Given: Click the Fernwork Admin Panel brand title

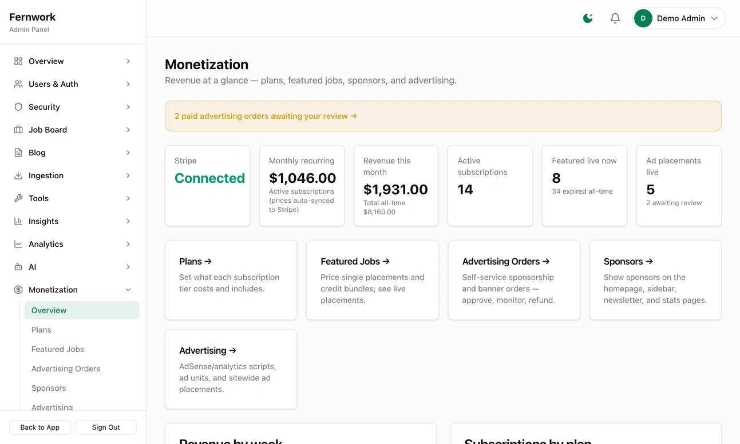Looking at the screenshot, I should coord(33,22).
